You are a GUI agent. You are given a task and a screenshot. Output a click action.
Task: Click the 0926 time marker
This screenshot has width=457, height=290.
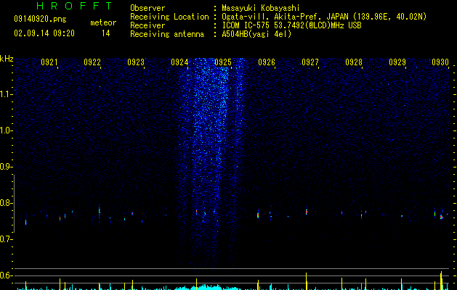tap(267, 62)
